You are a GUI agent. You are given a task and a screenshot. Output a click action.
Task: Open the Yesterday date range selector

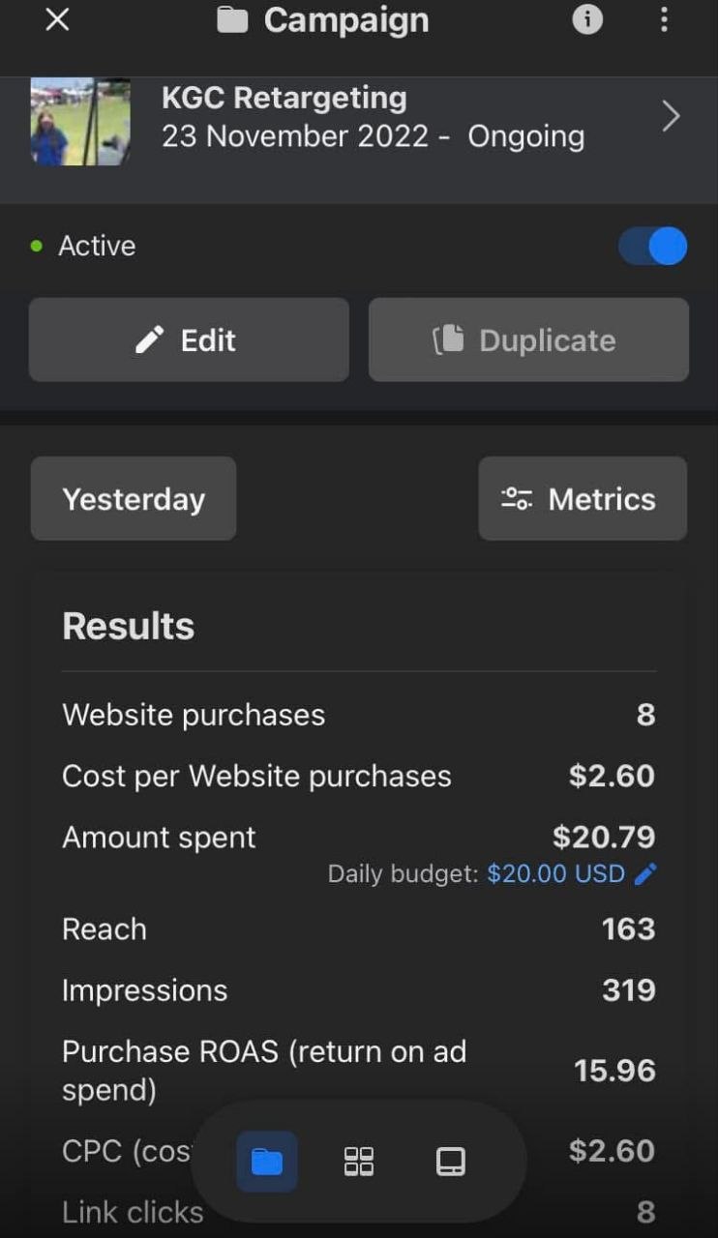click(x=134, y=498)
